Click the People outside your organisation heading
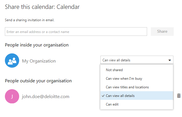 [38, 81]
